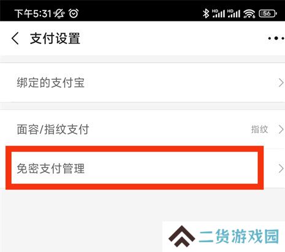The height and width of the screenshot is (252, 285).
Task: Tap the first HD cellular signal icon
Action: point(218,13)
